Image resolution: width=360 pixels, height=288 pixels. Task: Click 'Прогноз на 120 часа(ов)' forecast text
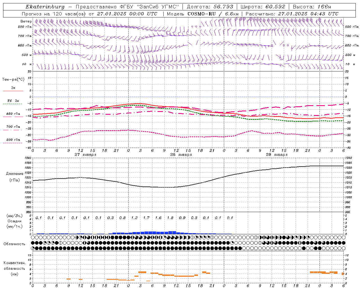point(54,13)
